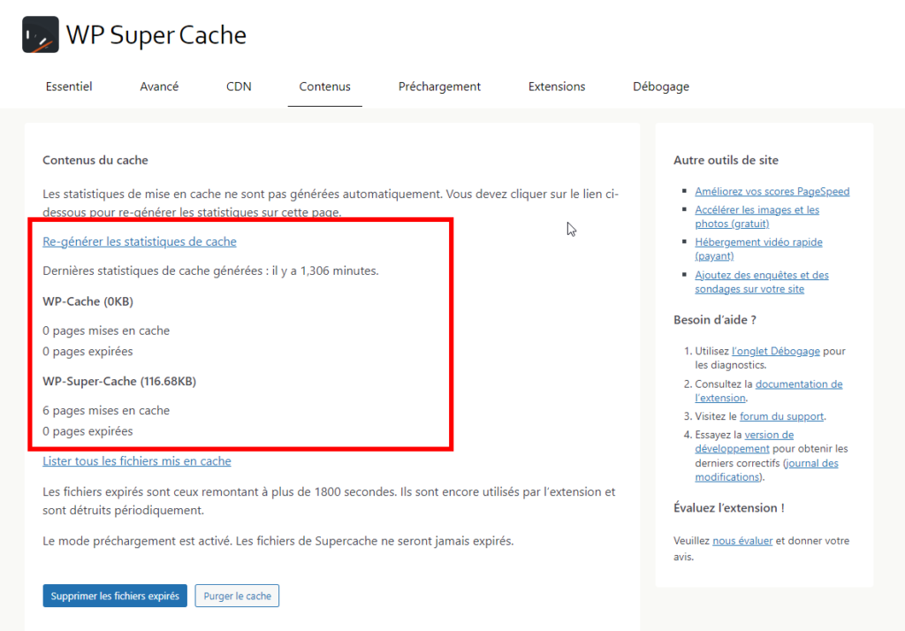The height and width of the screenshot is (631, 905).
Task: Open the CDN tab
Action: 239,87
